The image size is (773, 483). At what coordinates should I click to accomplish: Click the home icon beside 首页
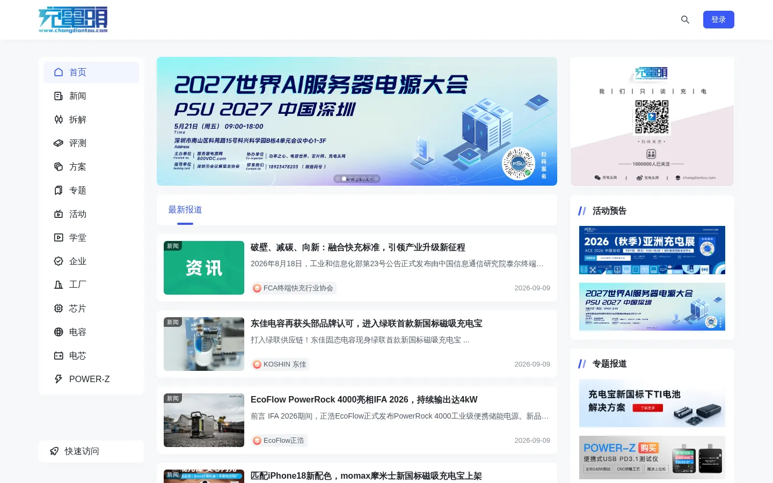click(x=59, y=72)
